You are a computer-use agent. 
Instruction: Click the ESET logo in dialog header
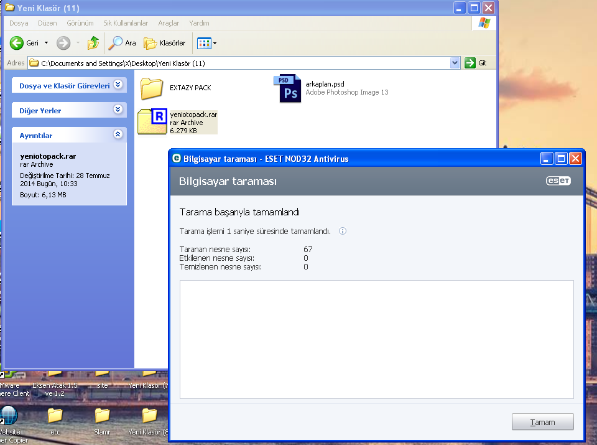(x=558, y=180)
